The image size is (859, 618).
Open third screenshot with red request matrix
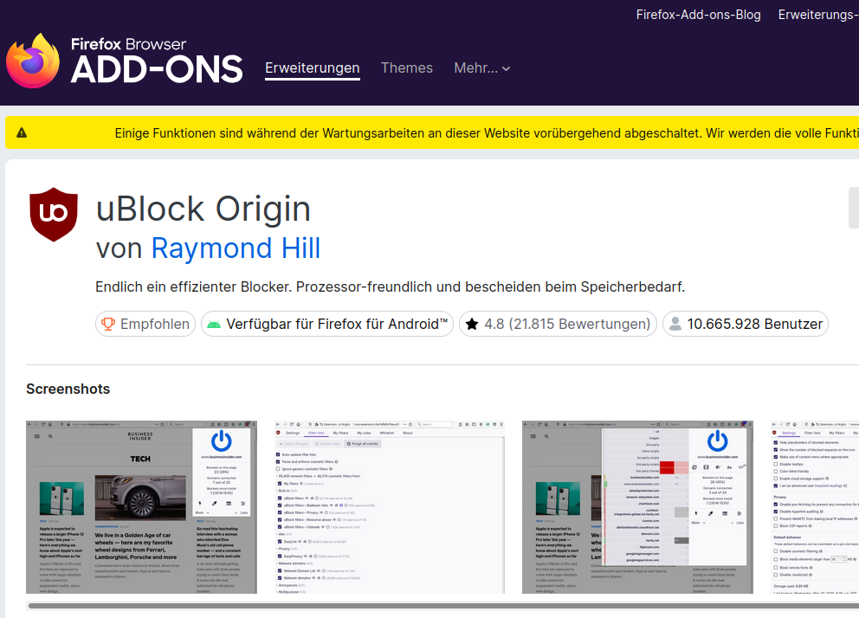click(637, 507)
